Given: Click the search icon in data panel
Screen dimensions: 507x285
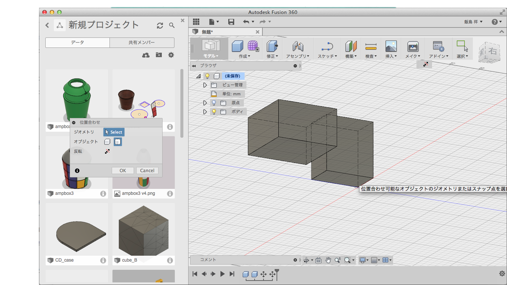Looking at the screenshot, I should click(172, 25).
